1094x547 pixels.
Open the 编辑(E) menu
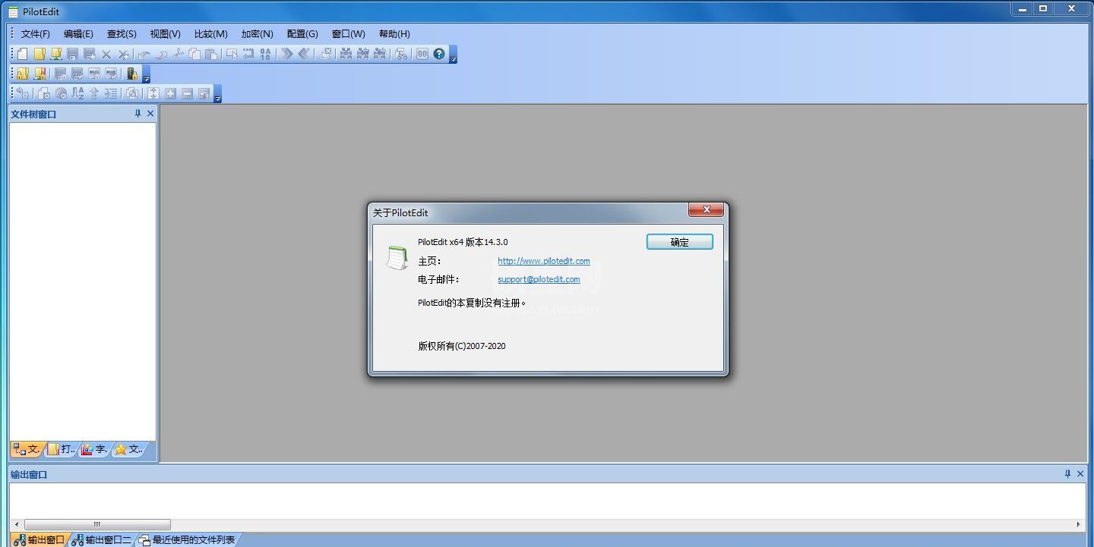[x=78, y=34]
